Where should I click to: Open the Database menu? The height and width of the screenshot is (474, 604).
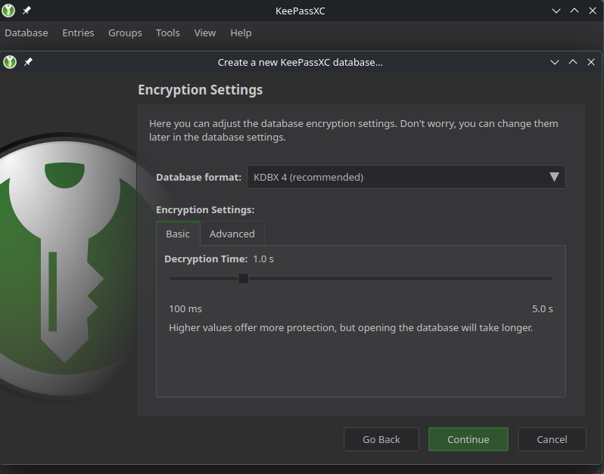(26, 33)
